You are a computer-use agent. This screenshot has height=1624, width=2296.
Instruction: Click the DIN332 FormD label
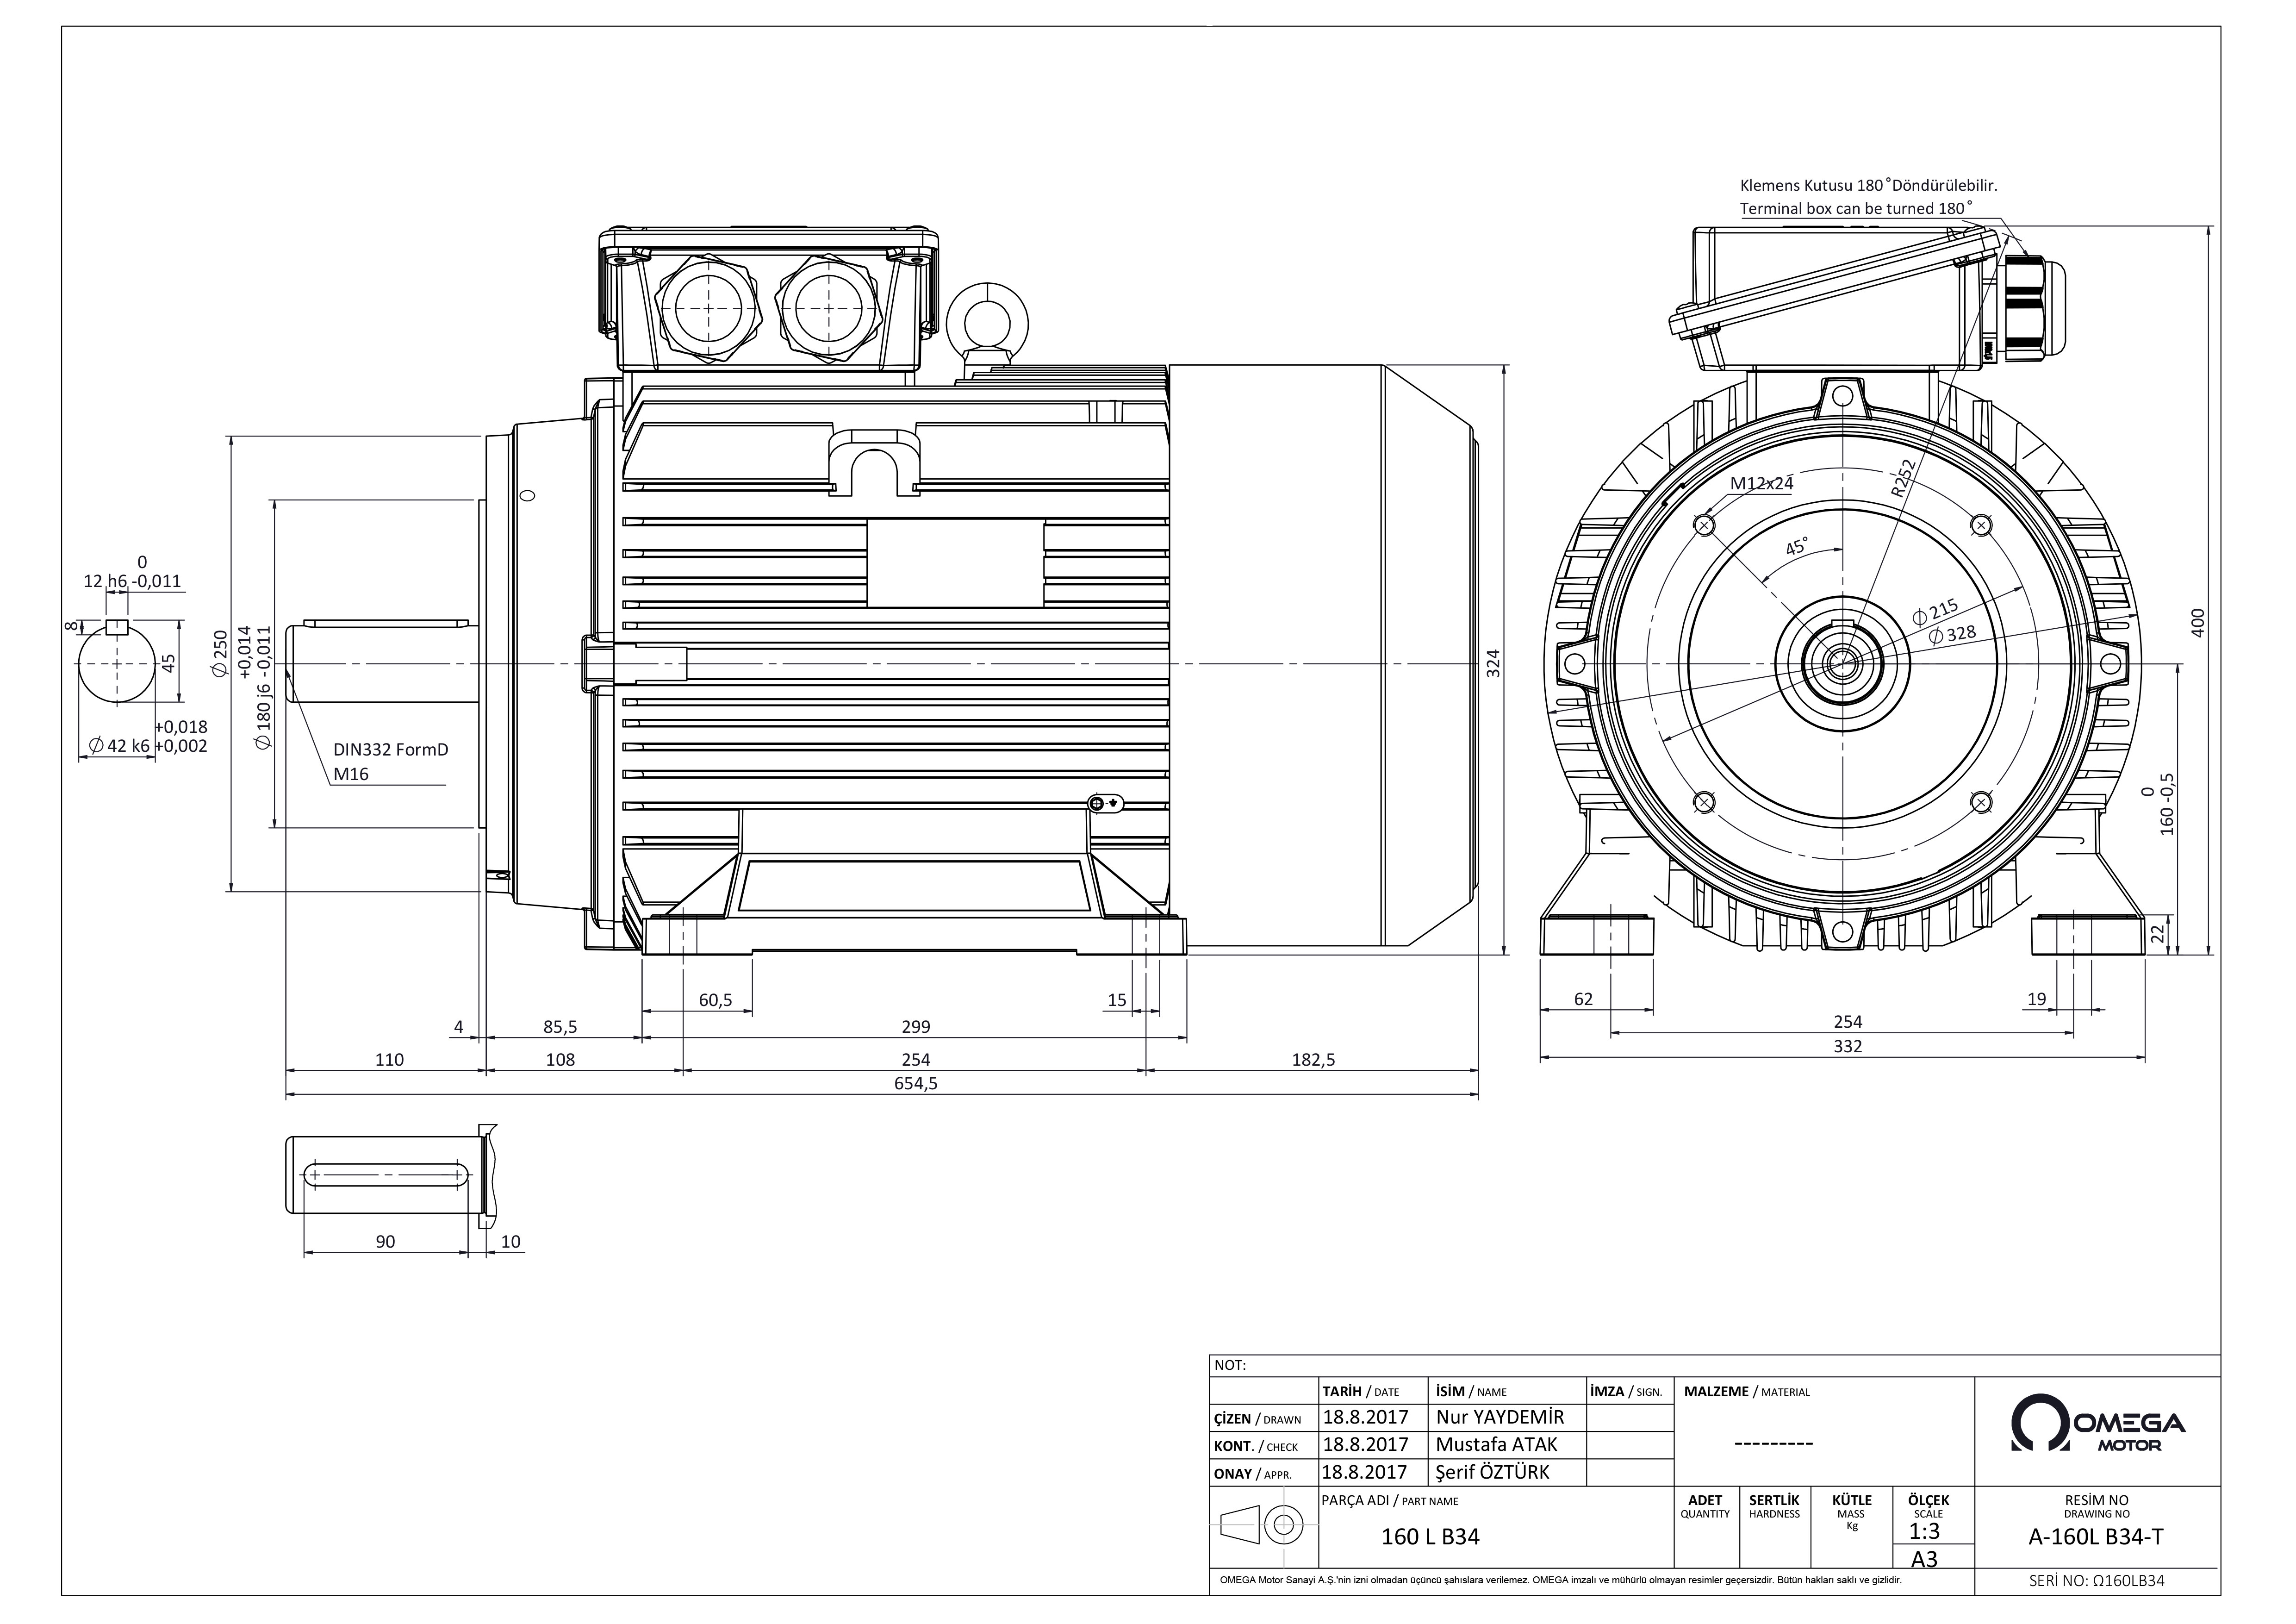(390, 749)
